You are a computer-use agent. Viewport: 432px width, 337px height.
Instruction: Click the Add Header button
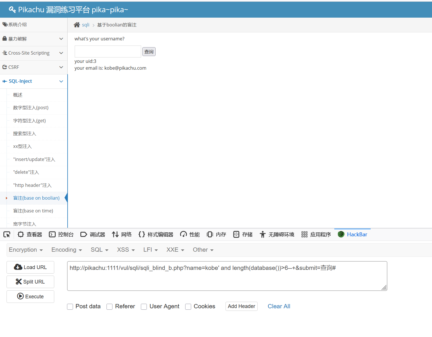(x=241, y=306)
